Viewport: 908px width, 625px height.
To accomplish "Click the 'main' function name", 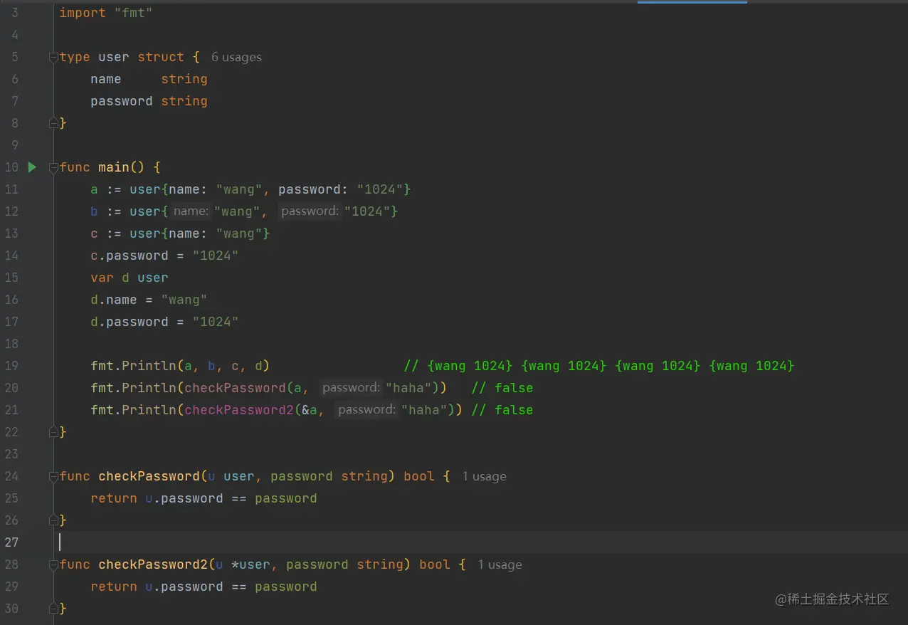I will pos(114,167).
